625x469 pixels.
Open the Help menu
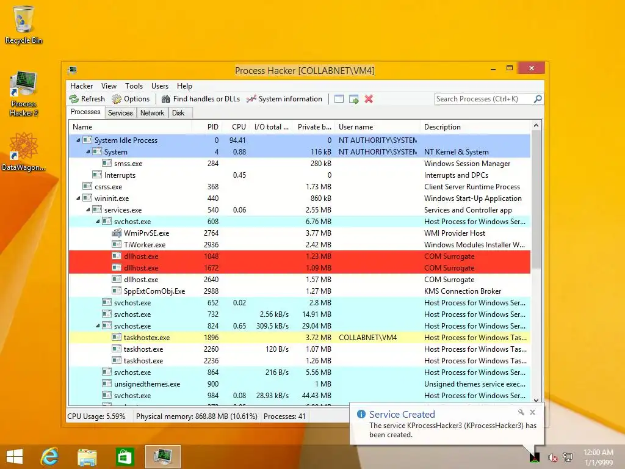point(184,85)
